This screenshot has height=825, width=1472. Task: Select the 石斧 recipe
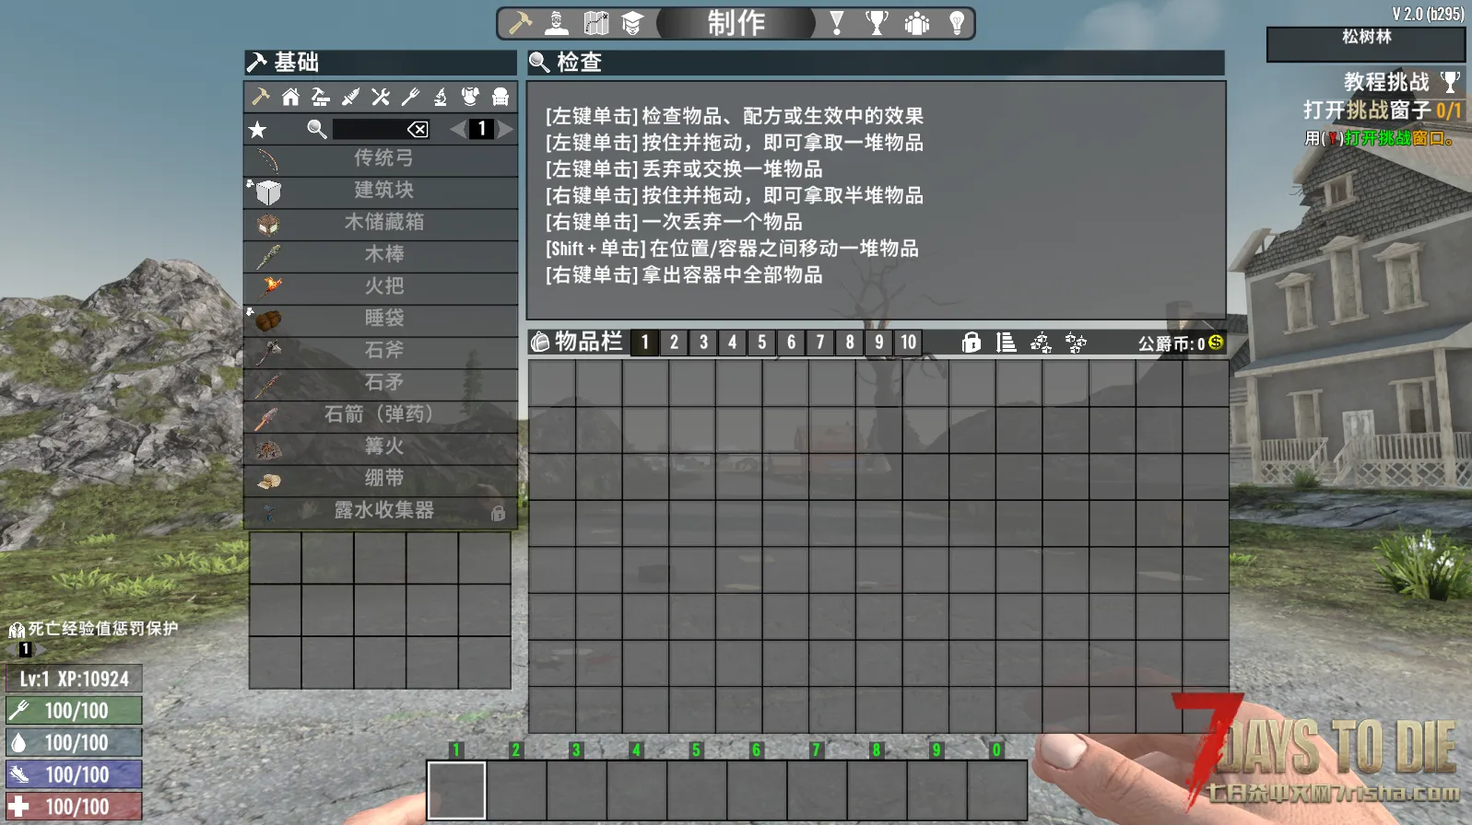pyautogui.click(x=381, y=351)
